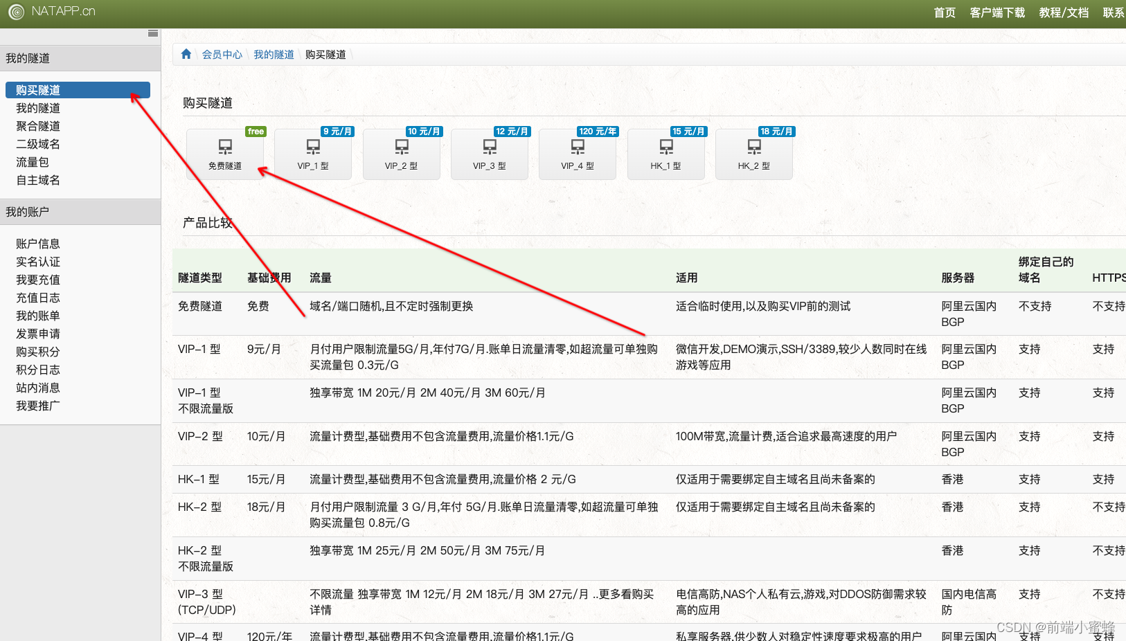Screen dimensions: 1126x641
Task: Open 二级域名 in the sidebar
Action: [38, 144]
